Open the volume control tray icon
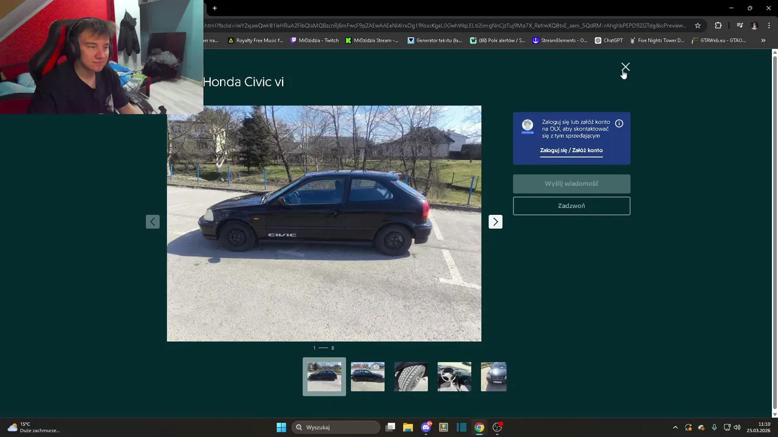Viewport: 778px width, 437px height. point(737,427)
